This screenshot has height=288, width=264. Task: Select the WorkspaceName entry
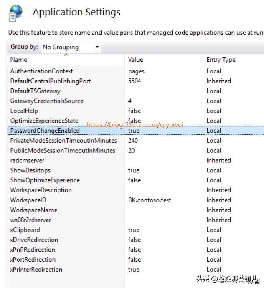pos(136,210)
